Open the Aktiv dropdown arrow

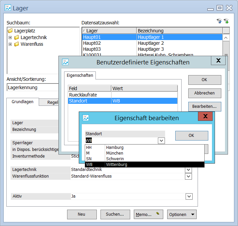[189, 197]
